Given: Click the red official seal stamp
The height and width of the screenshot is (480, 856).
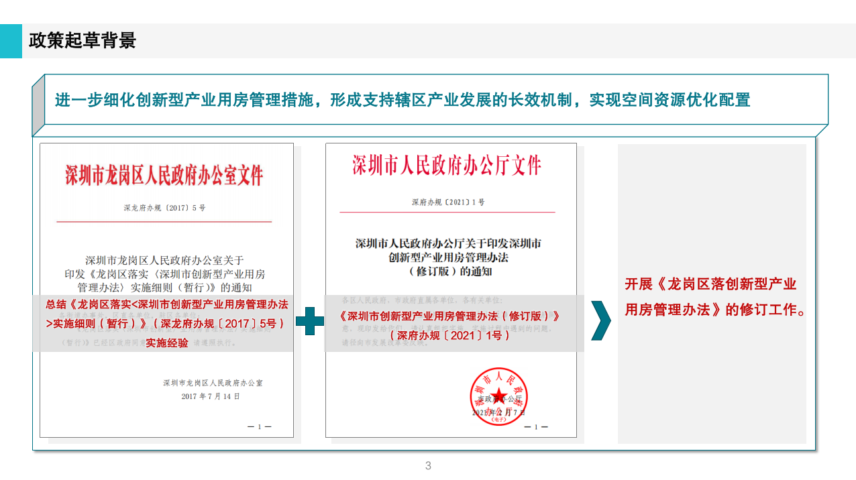Looking at the screenshot, I should (x=497, y=396).
